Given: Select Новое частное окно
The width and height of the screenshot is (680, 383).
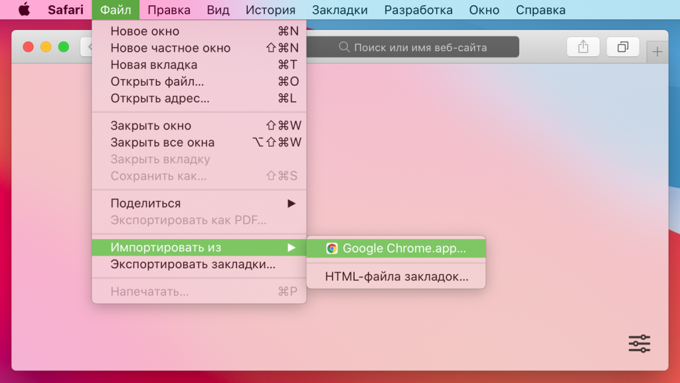Looking at the screenshot, I should 171,48.
